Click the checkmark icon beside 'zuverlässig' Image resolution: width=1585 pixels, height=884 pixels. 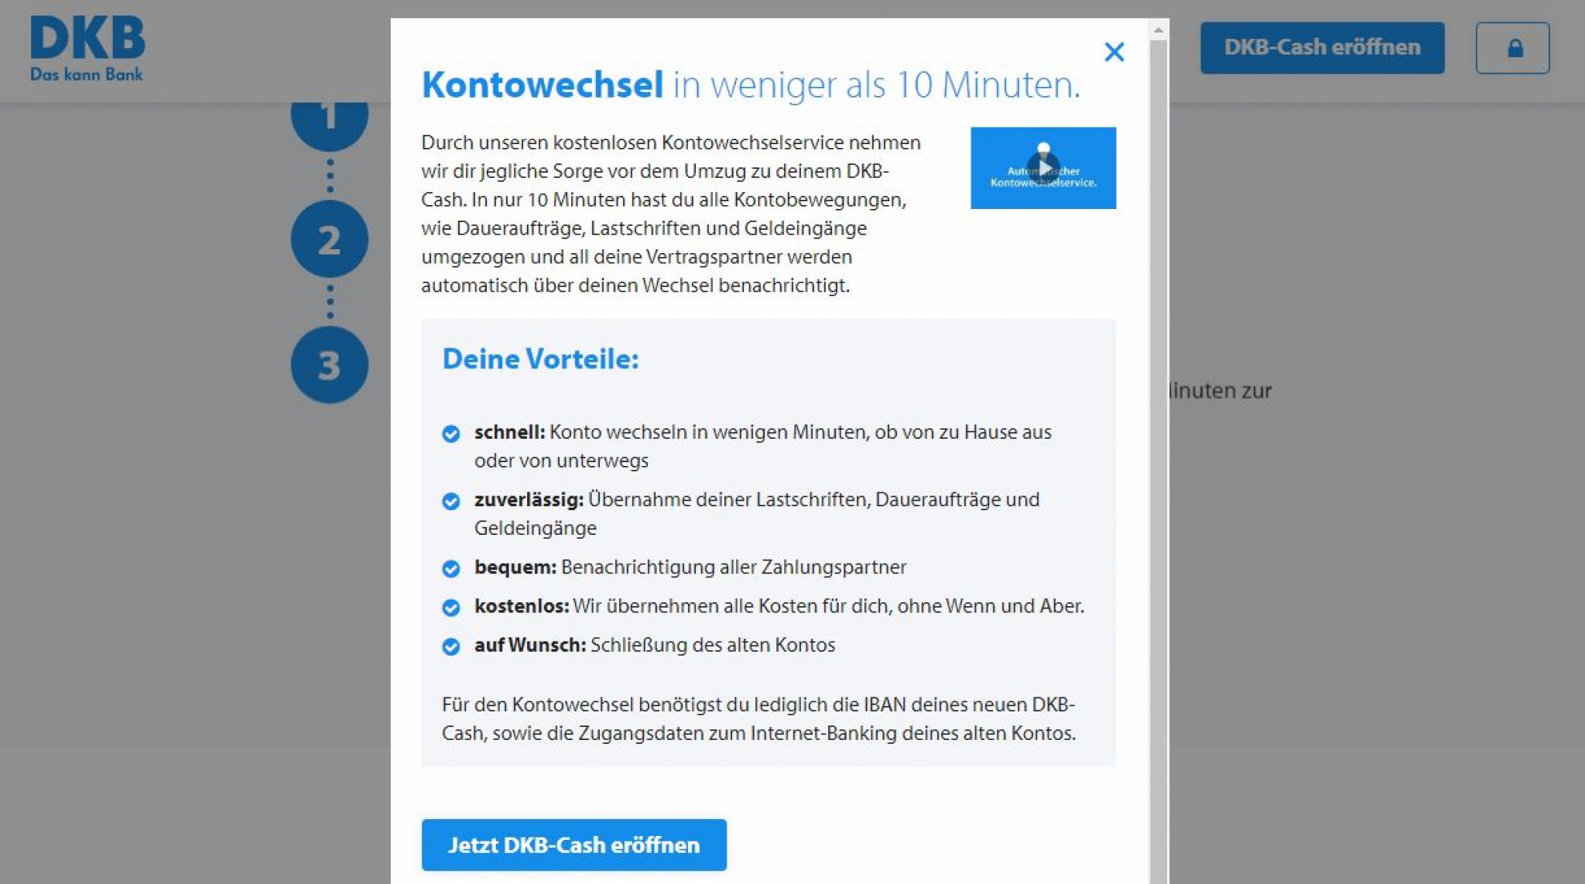[450, 501]
